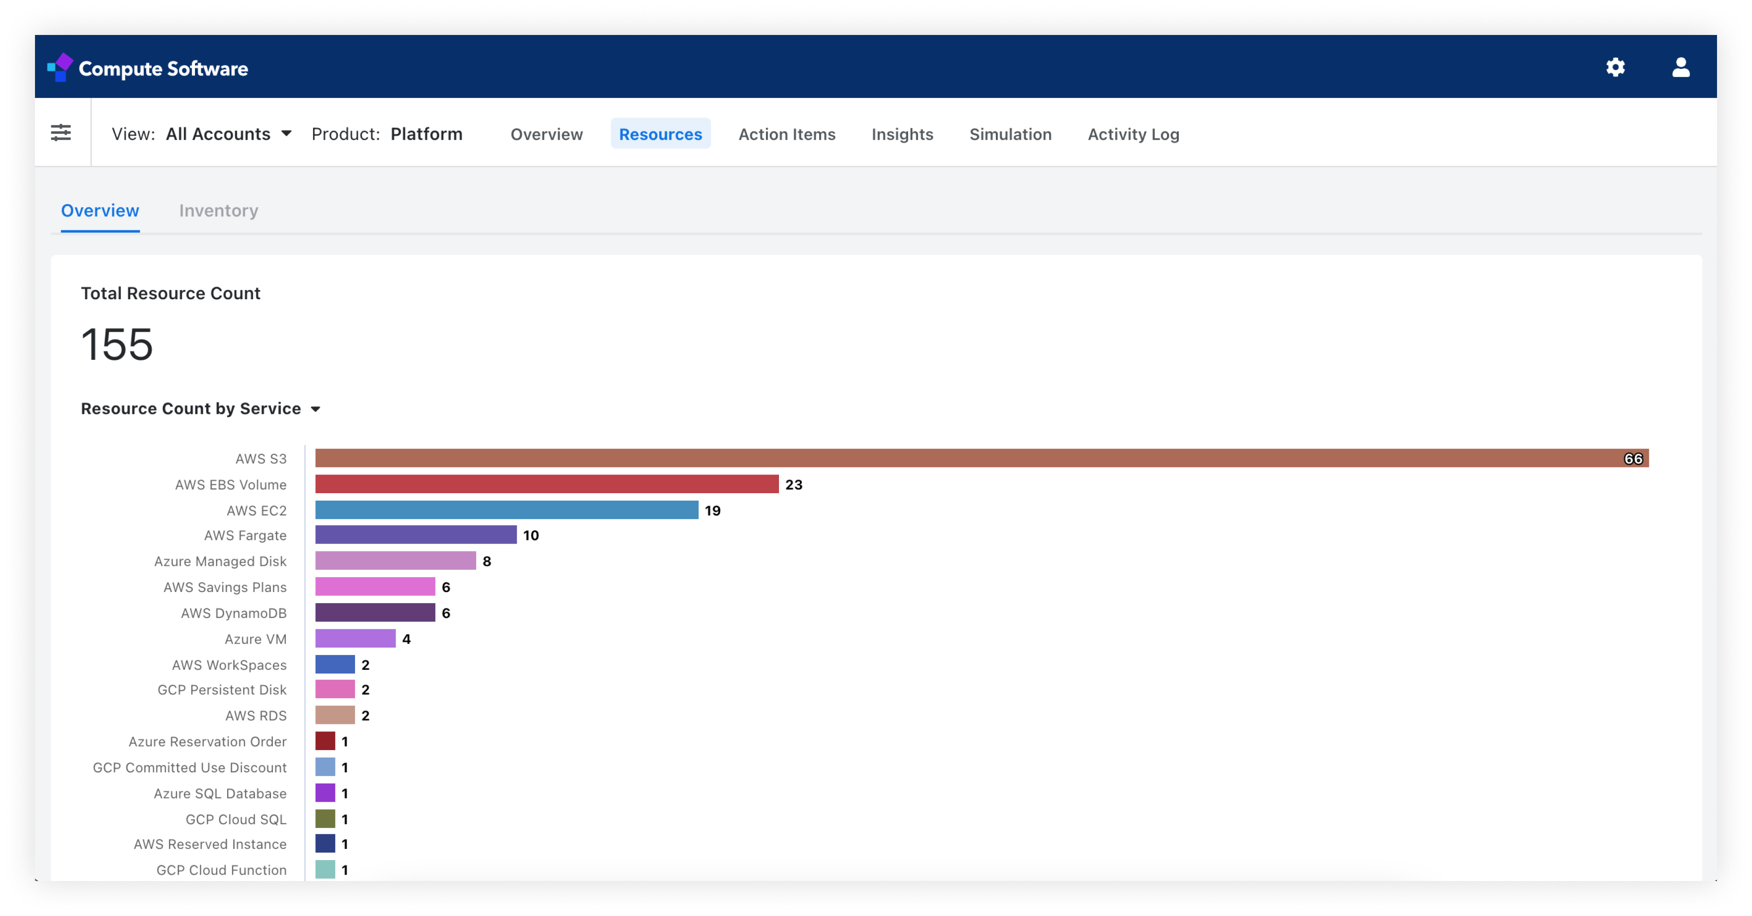Click the 19 value beside EC2 bar
The image size is (1752, 916).
click(x=712, y=510)
